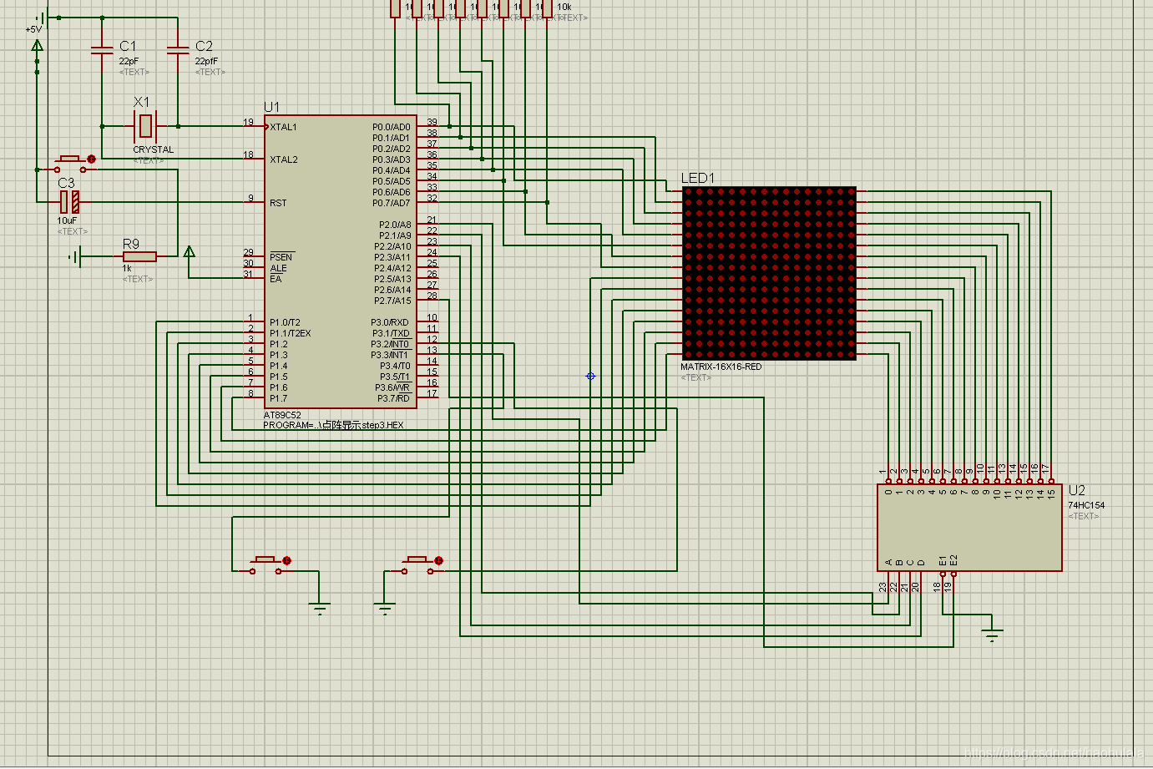Viewport: 1153px width, 769px height.
Task: Click the XTAL1 pin label
Action: 283,127
